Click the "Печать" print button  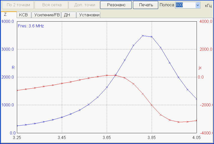click(146, 5)
